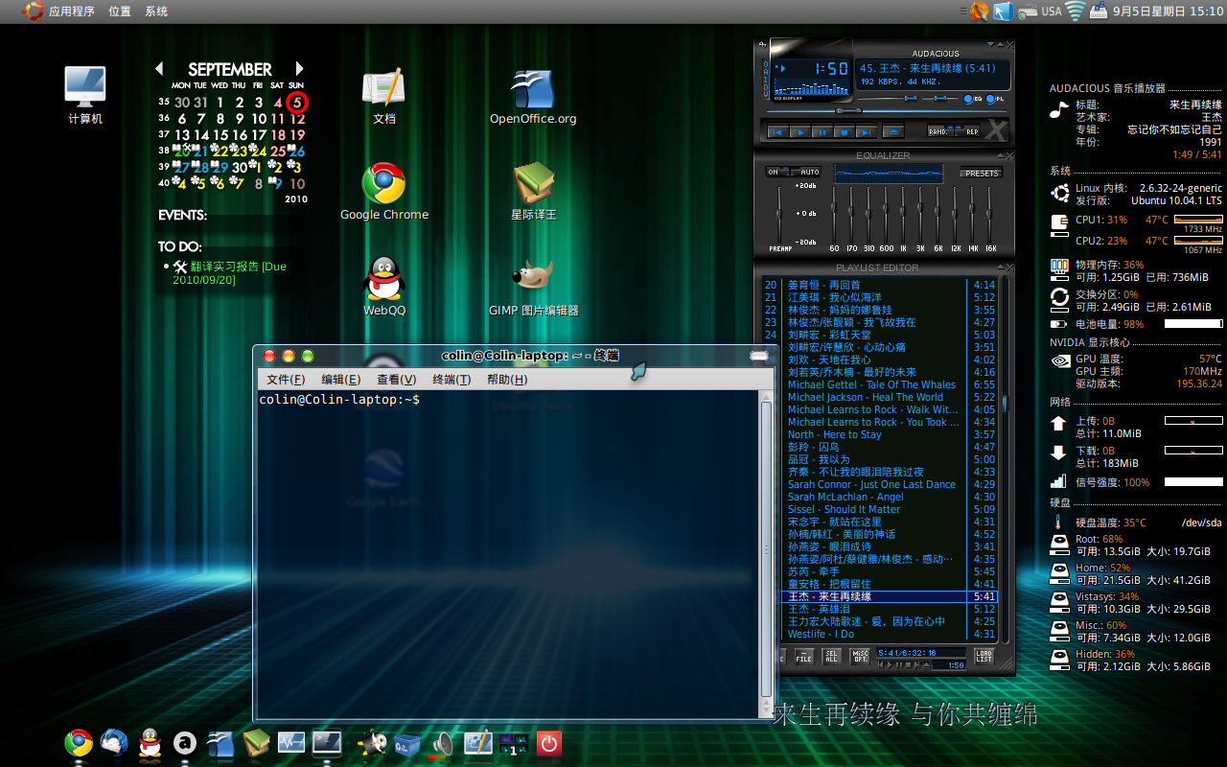Viewport: 1227px width, 767px height.
Task: Click Audacious icon in the bottom dock
Action: (x=185, y=742)
